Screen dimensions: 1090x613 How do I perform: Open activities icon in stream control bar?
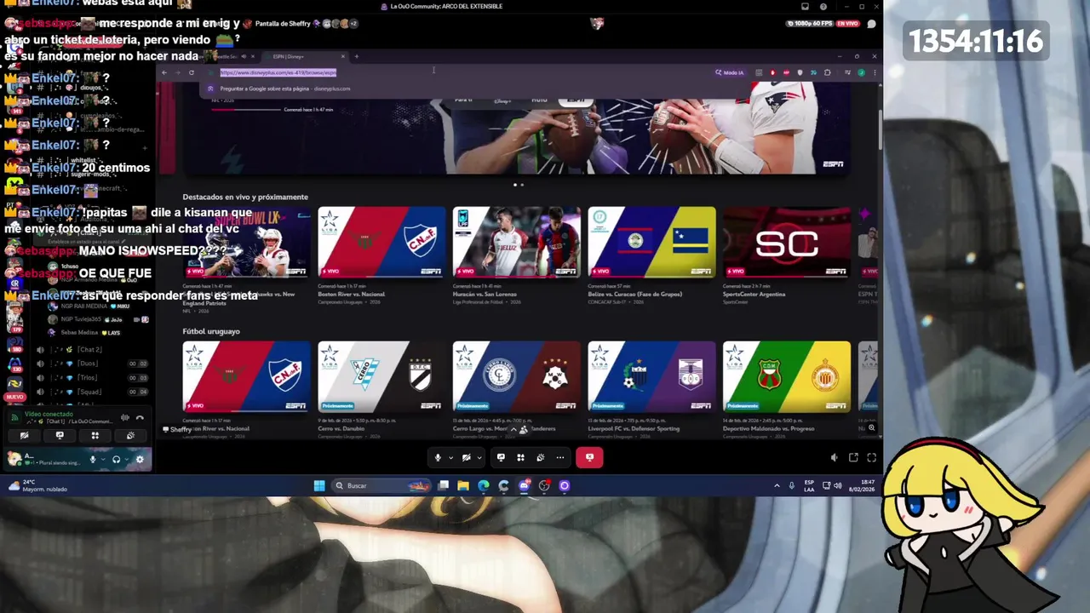pyautogui.click(x=520, y=457)
